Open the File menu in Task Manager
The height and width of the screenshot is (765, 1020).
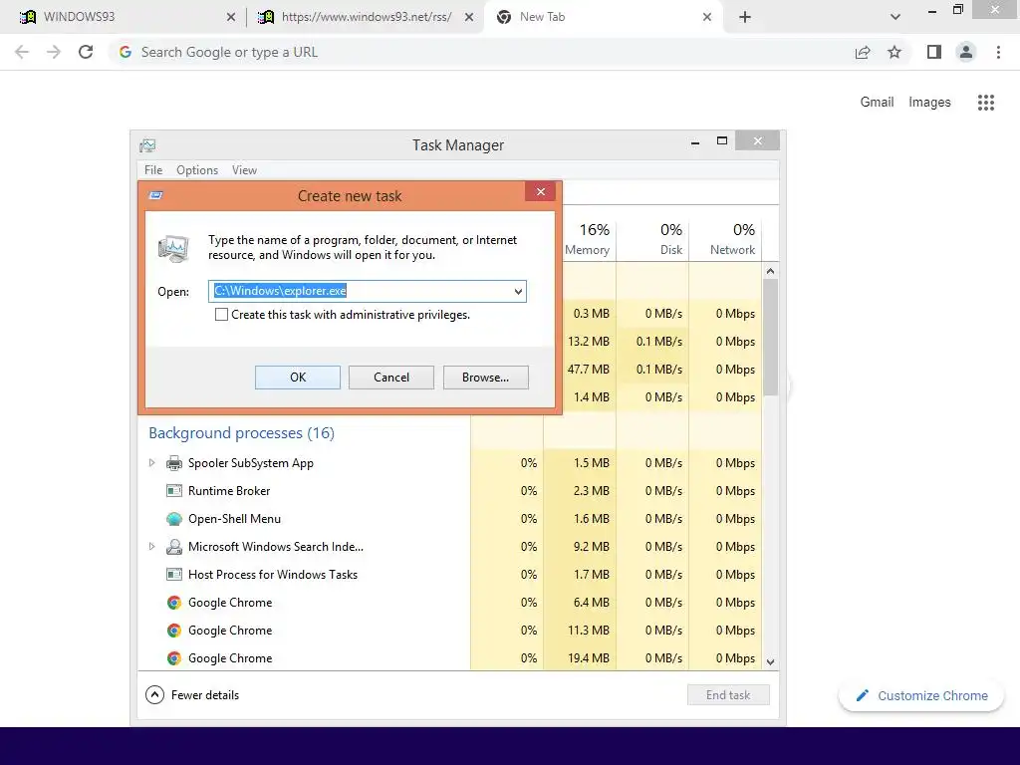(153, 169)
